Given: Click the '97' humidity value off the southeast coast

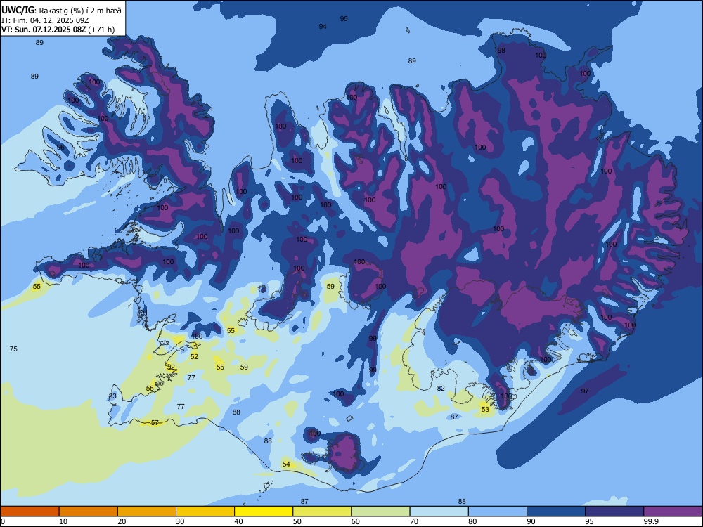Looking at the screenshot, I should tap(585, 391).
